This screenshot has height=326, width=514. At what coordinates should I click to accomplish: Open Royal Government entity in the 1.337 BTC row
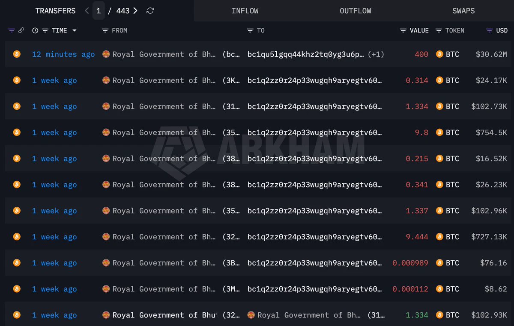[x=164, y=211]
